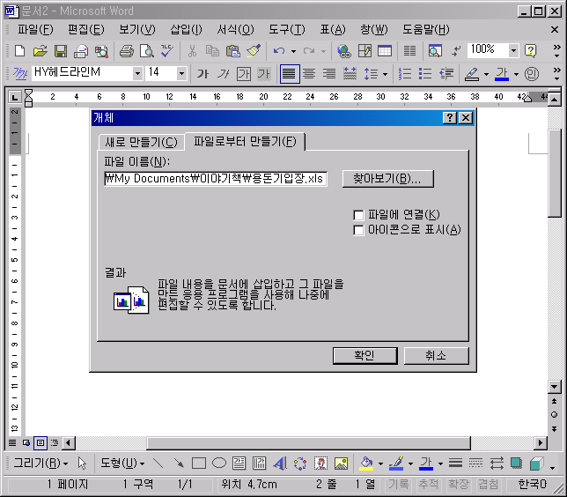
Task: Insert hyperlink globe icon
Action: tap(343, 51)
